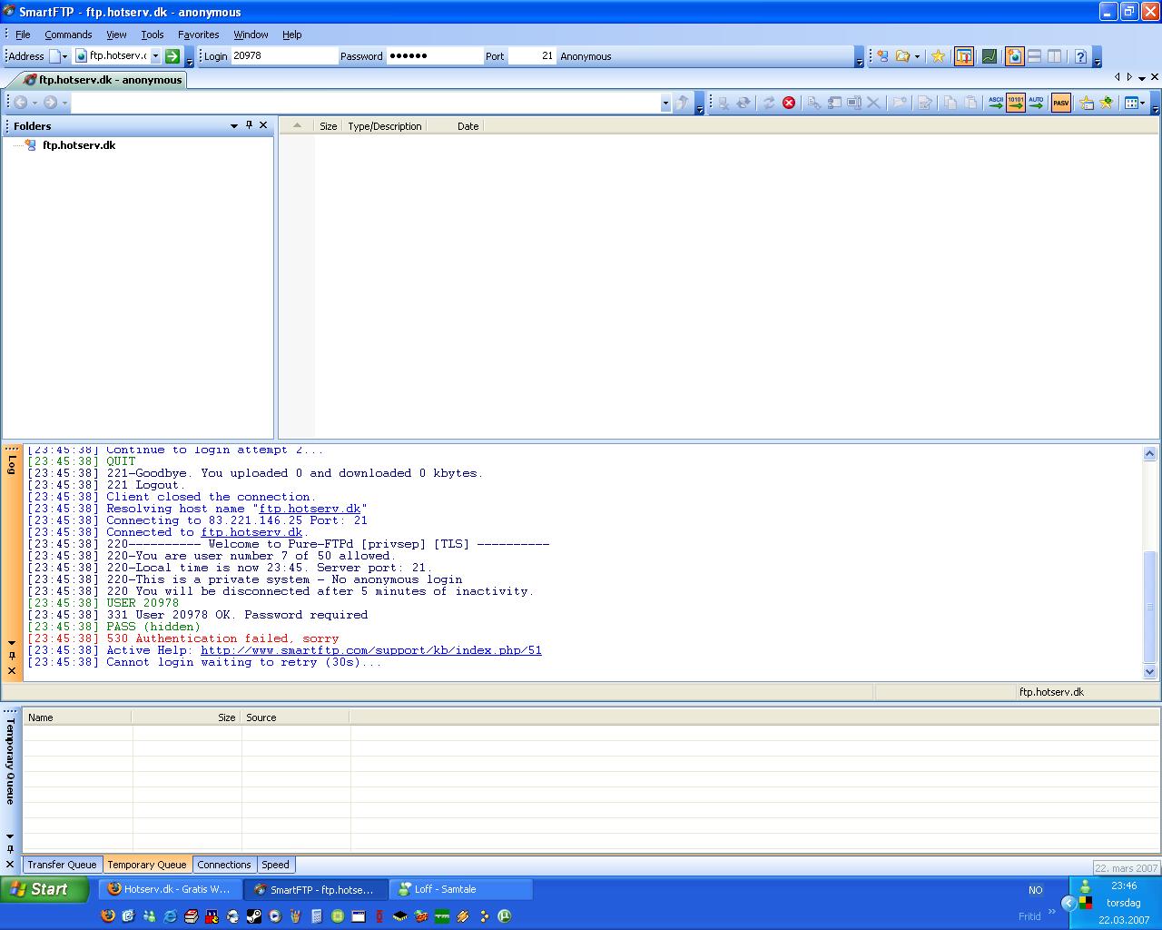Click into the Port field
Viewport: 1162px width, 930px height.
pyautogui.click(x=532, y=56)
